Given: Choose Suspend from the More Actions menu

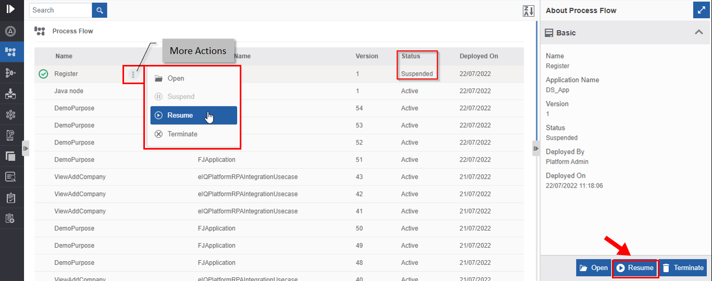Looking at the screenshot, I should (x=194, y=97).
